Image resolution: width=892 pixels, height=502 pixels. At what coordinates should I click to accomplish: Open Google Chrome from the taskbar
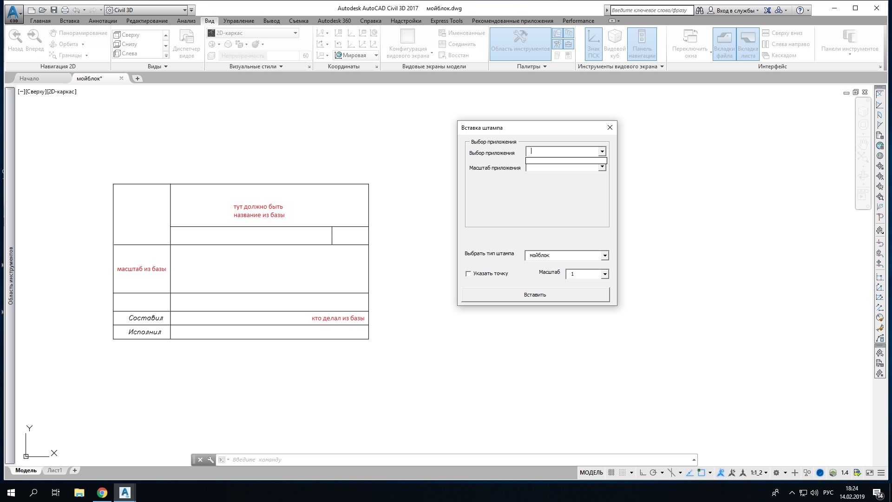point(102,493)
